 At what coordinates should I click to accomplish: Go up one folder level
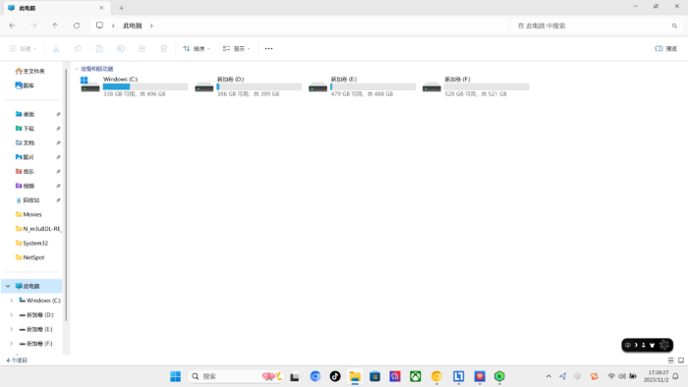(x=55, y=26)
